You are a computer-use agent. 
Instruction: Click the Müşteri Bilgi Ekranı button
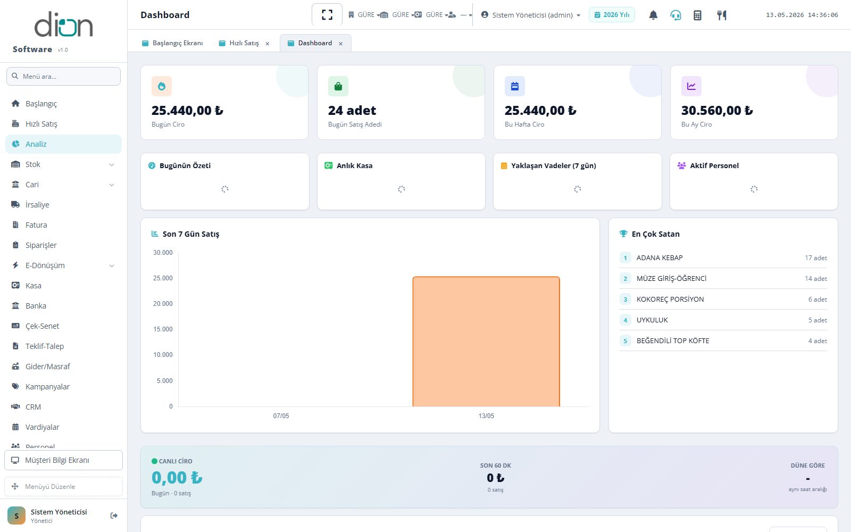point(63,460)
